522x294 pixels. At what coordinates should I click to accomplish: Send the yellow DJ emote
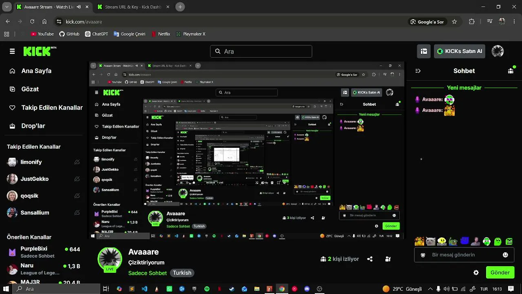click(442, 241)
